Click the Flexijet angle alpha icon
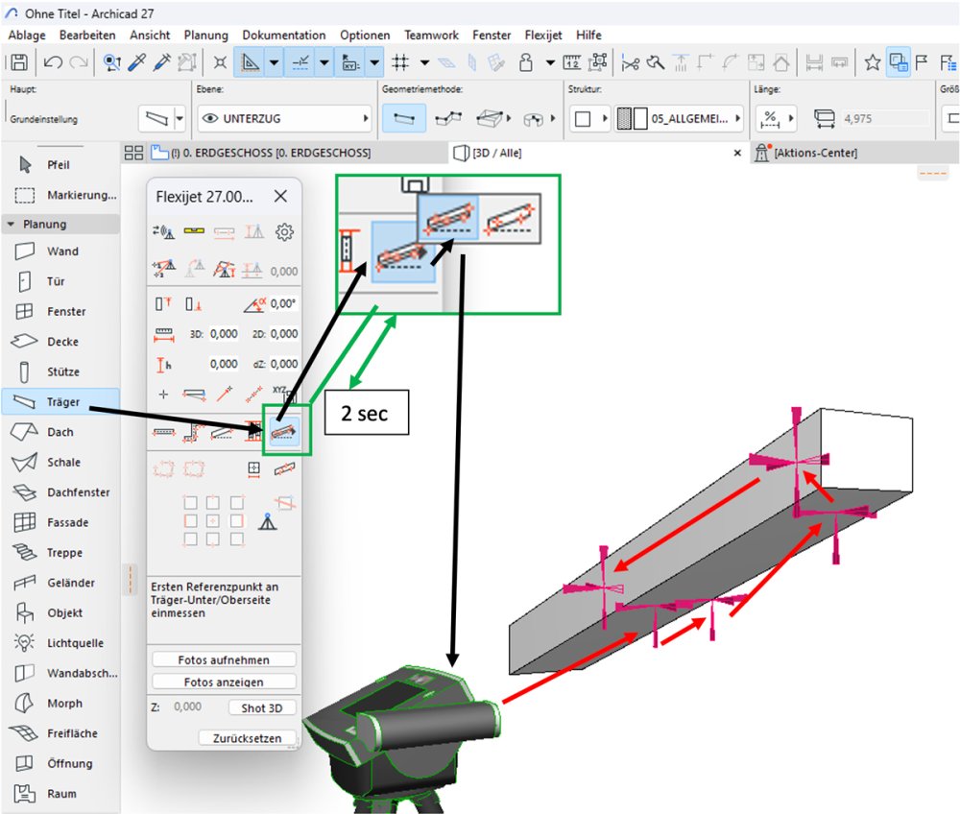 point(254,303)
